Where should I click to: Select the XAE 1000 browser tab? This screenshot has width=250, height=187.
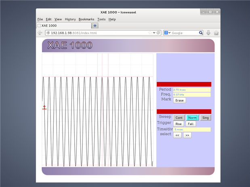pyautogui.click(x=64, y=25)
